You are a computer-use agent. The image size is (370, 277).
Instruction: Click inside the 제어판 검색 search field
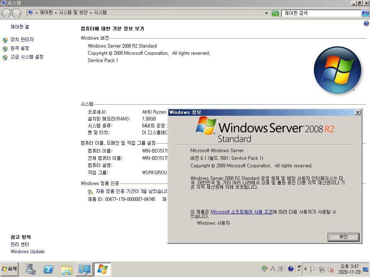[321, 13]
